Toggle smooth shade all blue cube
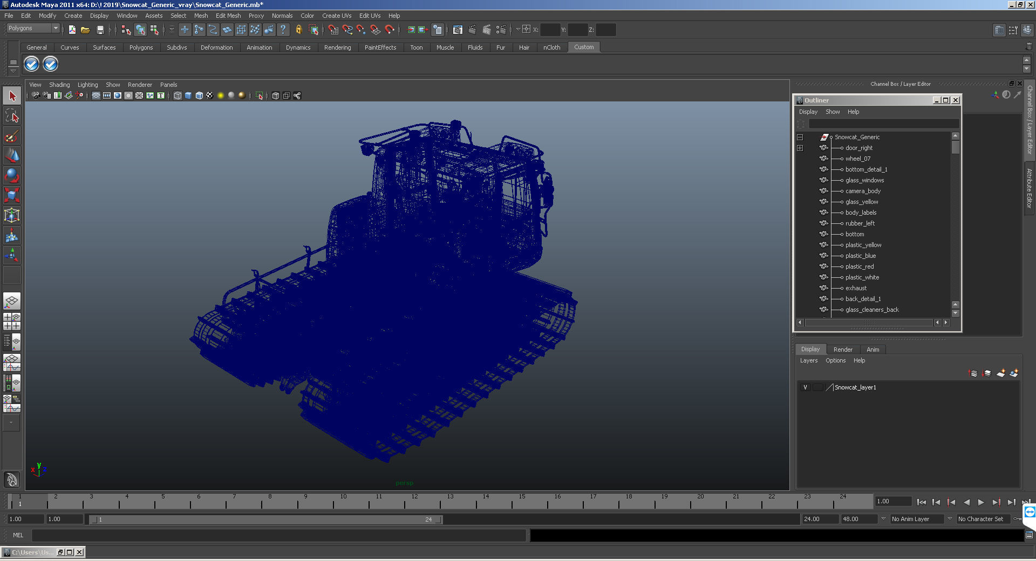The image size is (1036, 561). 188,95
